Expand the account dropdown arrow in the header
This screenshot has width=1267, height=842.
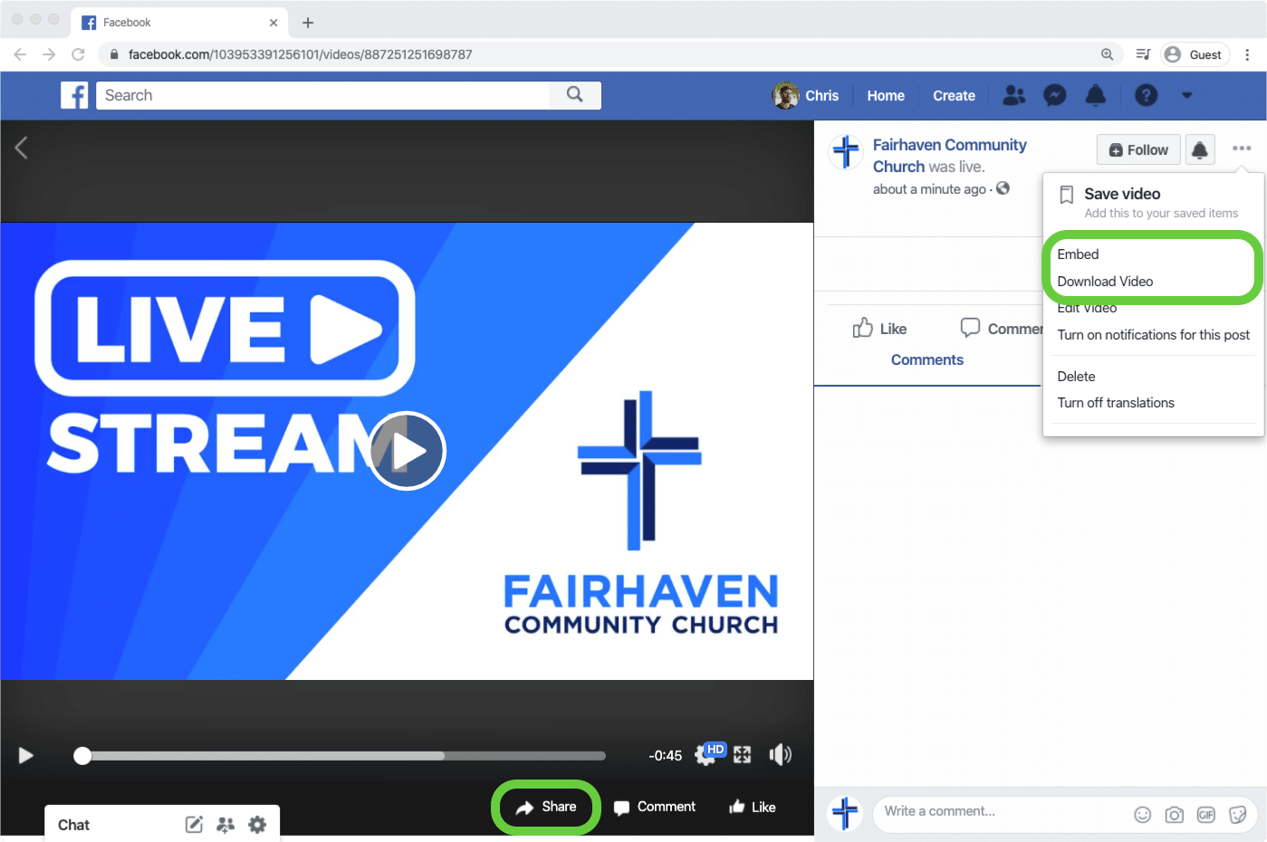[x=1186, y=95]
